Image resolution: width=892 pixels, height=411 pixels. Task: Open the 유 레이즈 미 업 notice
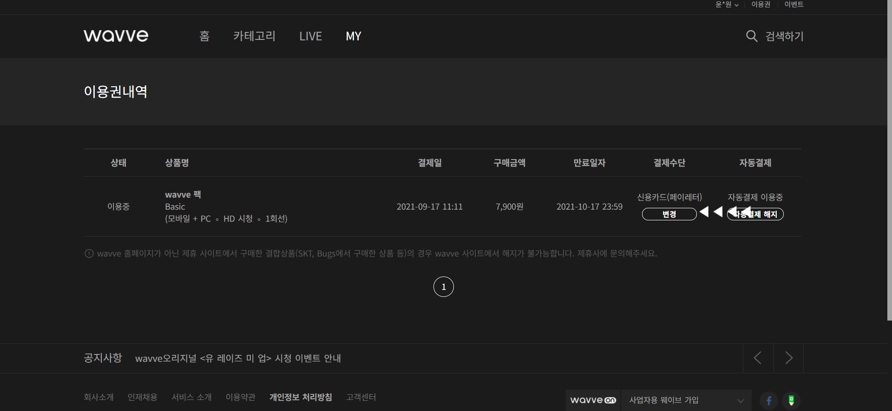click(x=238, y=358)
